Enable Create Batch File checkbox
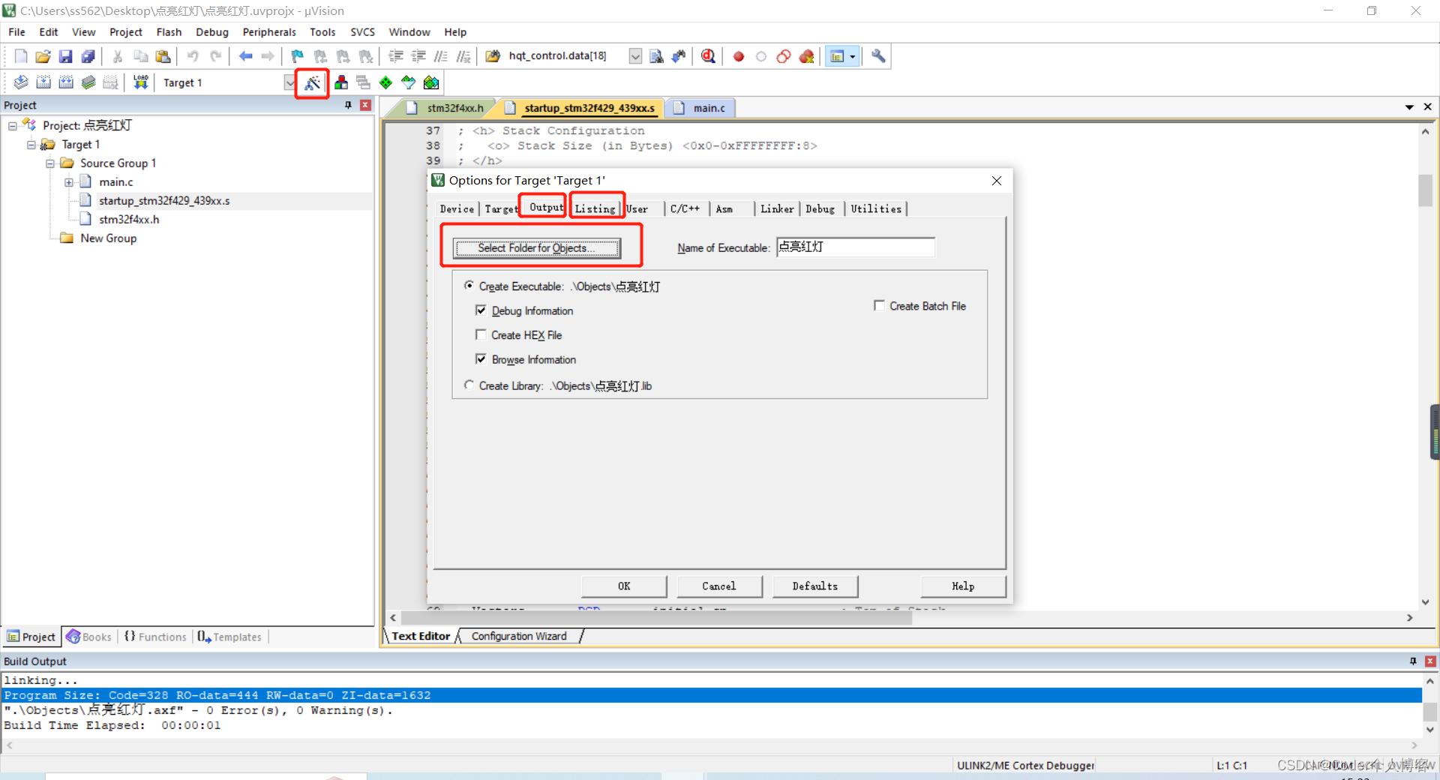This screenshot has height=780, width=1440. tap(879, 305)
